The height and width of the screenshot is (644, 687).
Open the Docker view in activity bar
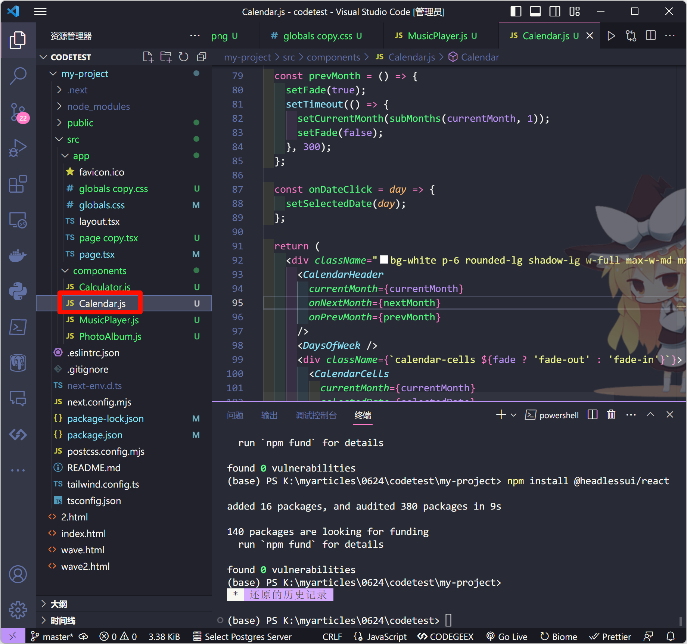[18, 256]
